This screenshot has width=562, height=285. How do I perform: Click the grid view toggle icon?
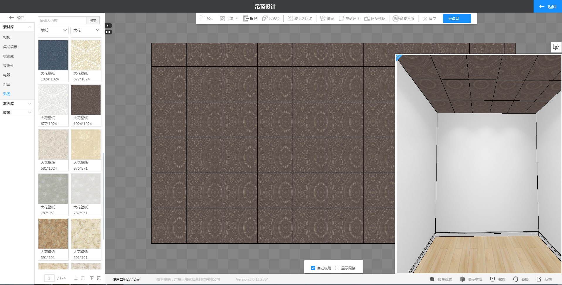point(108,32)
